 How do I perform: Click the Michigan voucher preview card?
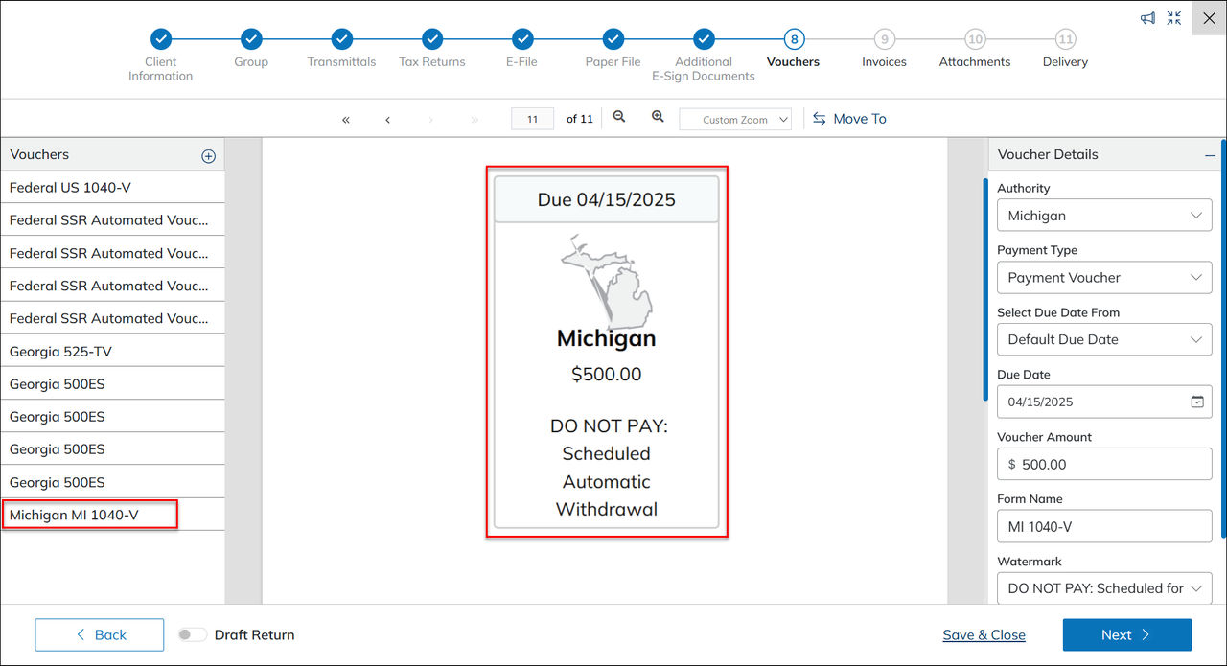click(607, 352)
